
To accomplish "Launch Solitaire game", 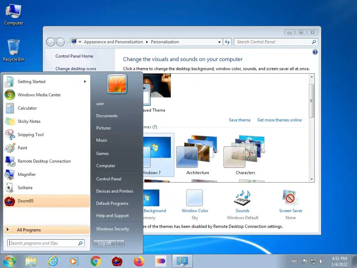I will point(47,187).
